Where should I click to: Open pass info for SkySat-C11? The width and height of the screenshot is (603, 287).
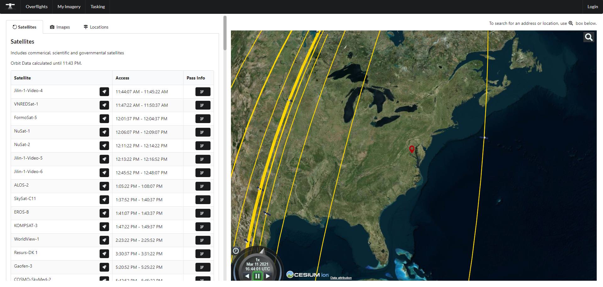click(203, 200)
